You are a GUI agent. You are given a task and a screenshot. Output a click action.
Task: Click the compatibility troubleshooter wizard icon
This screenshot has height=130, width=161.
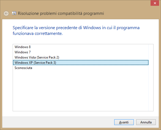[14, 13]
